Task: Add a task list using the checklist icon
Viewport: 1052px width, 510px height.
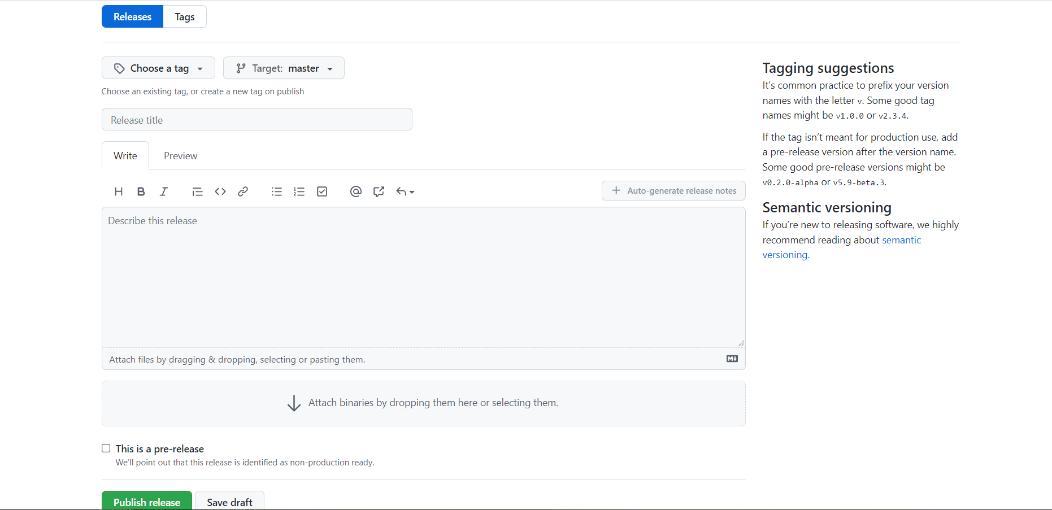Action: coord(321,191)
